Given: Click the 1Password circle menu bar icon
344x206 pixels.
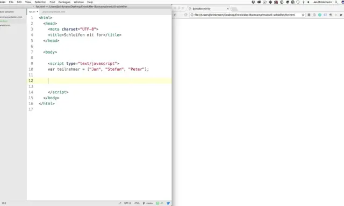Looking at the screenshot, I should 282,2.
